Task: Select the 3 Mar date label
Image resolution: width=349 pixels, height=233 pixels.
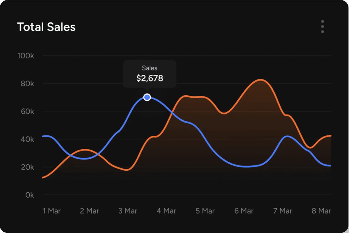Action: [x=128, y=211]
